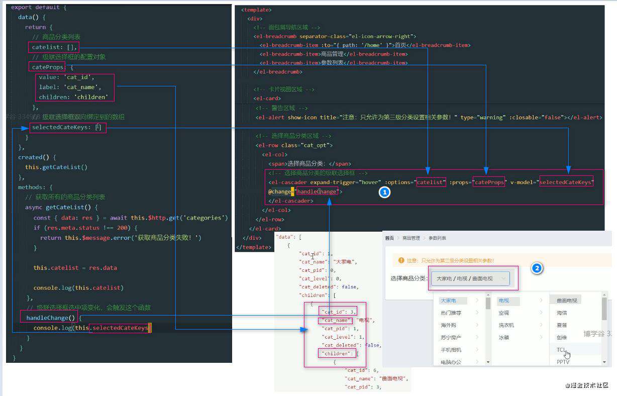Open 商品管理 breadcrumb link
The height and width of the screenshot is (396, 617).
pyautogui.click(x=411, y=238)
